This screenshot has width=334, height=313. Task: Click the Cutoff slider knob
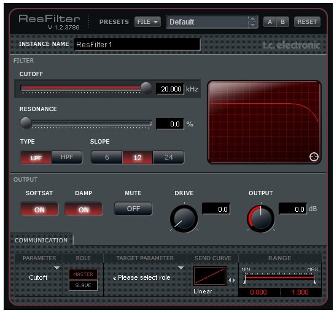click(x=146, y=88)
